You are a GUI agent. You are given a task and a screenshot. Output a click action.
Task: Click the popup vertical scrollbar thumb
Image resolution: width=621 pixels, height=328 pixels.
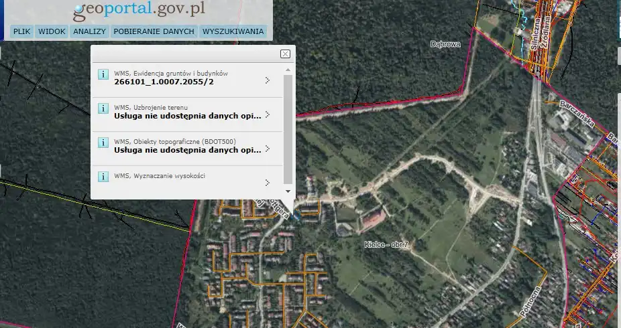click(x=288, y=127)
